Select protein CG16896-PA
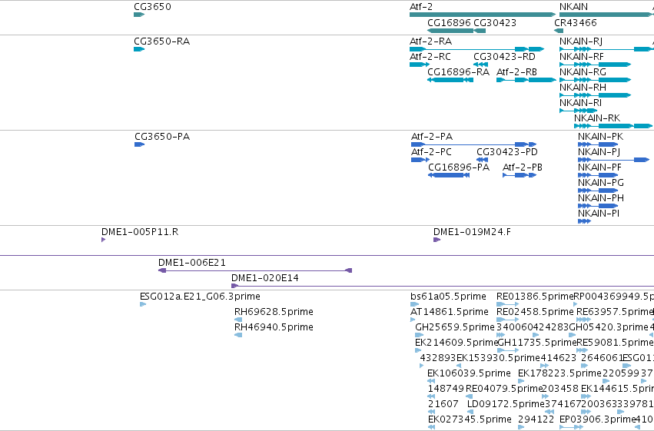Viewport: 654px width, 431px height. pyautogui.click(x=449, y=175)
